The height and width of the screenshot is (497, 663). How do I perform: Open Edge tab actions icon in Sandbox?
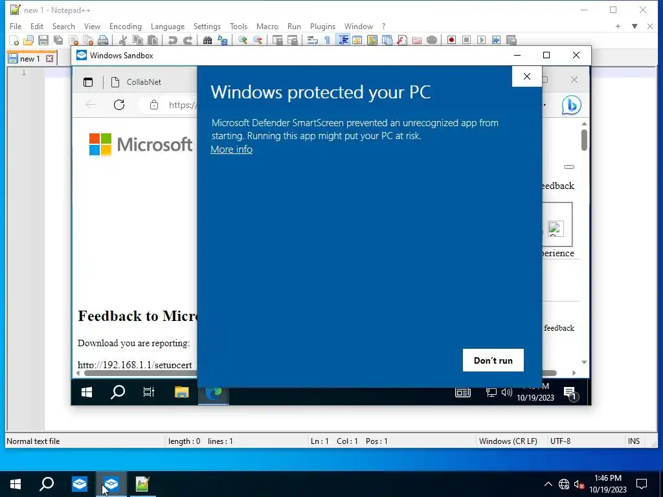[88, 82]
